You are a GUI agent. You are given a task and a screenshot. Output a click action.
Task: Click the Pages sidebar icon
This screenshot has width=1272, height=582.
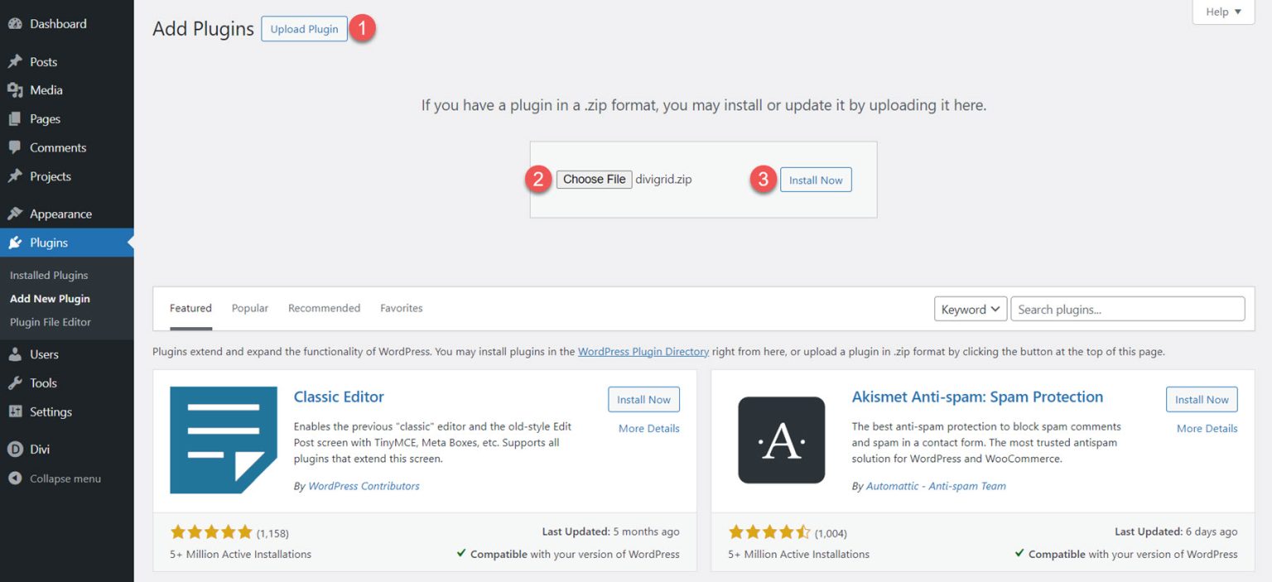pos(17,118)
